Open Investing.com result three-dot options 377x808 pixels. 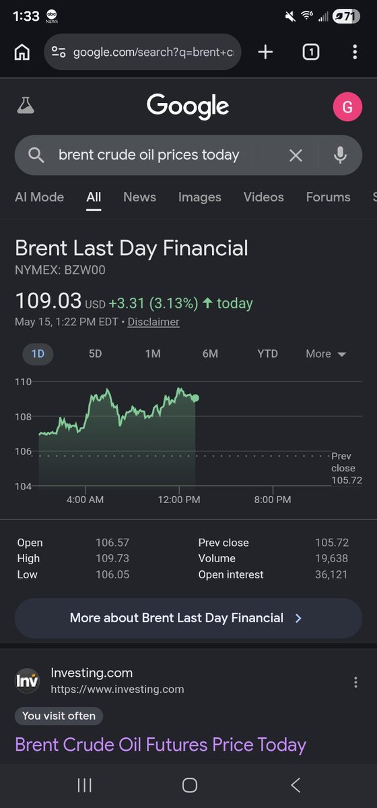[355, 682]
